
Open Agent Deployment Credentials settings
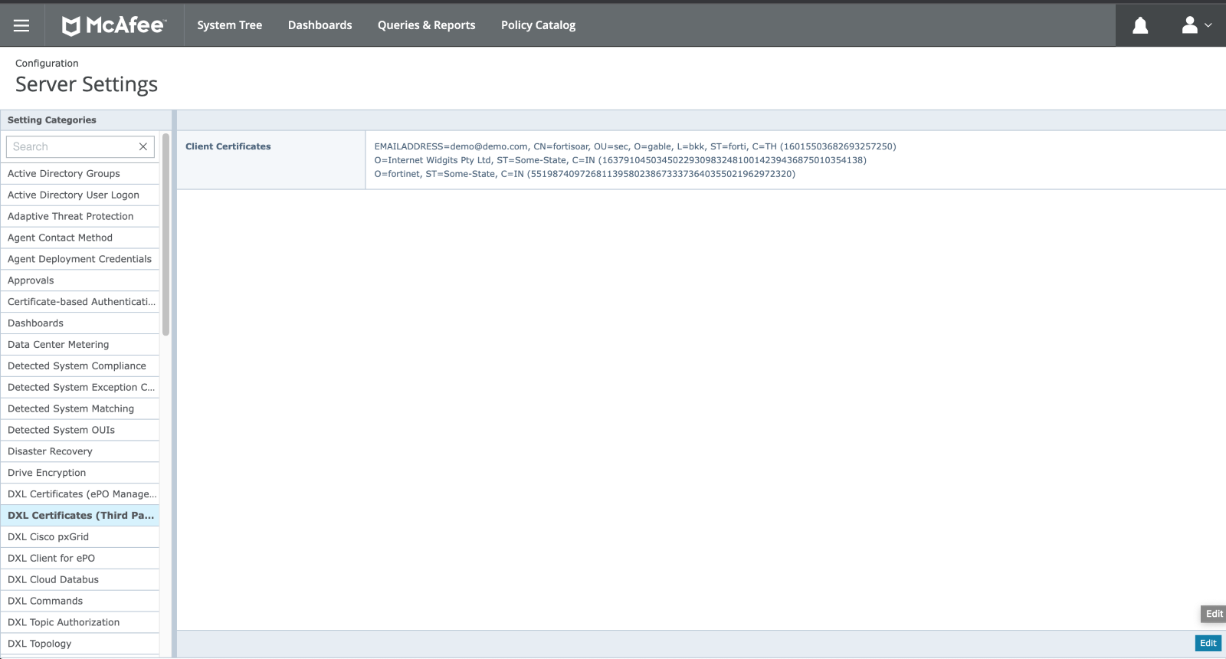tap(80, 259)
